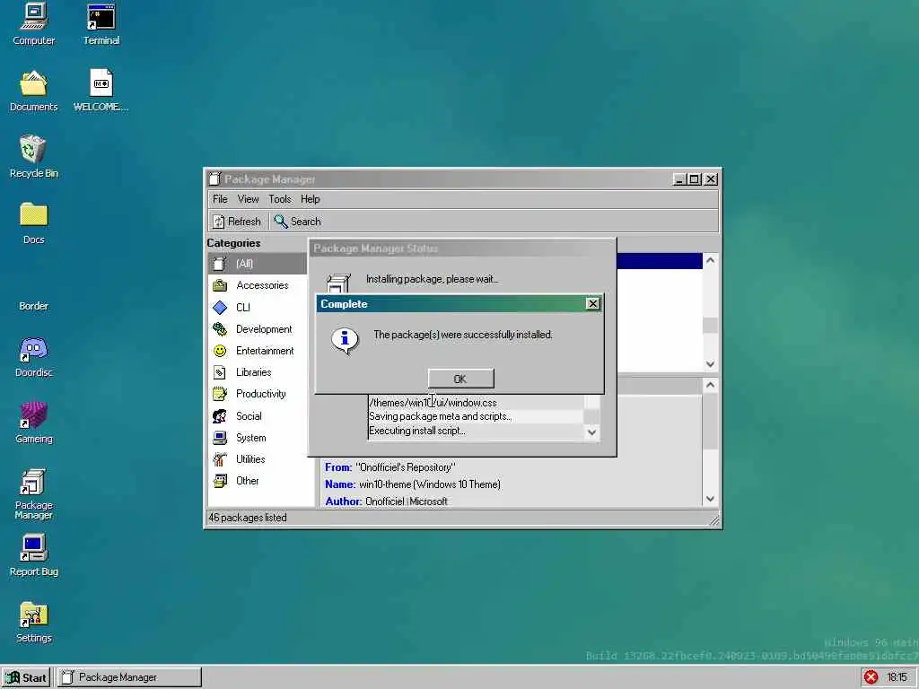Open the View menu
Image resolution: width=919 pixels, height=689 pixels.
248,199
